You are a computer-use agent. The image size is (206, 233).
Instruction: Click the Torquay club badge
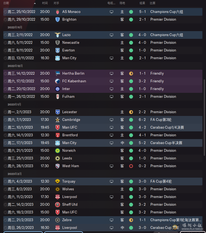click(x=58, y=181)
